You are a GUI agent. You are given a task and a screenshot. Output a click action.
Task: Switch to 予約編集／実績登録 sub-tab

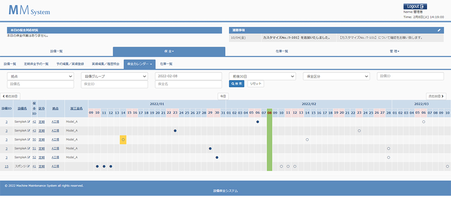(x=70, y=64)
